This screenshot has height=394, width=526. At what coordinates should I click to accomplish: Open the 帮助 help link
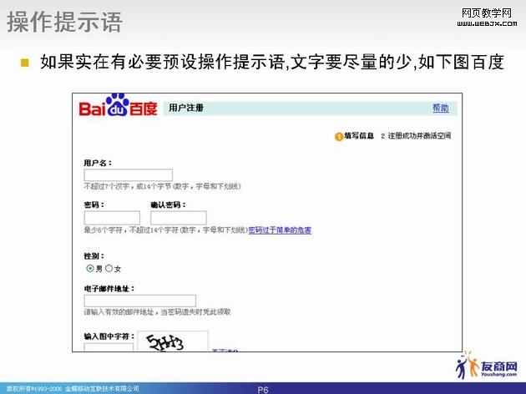click(x=440, y=109)
